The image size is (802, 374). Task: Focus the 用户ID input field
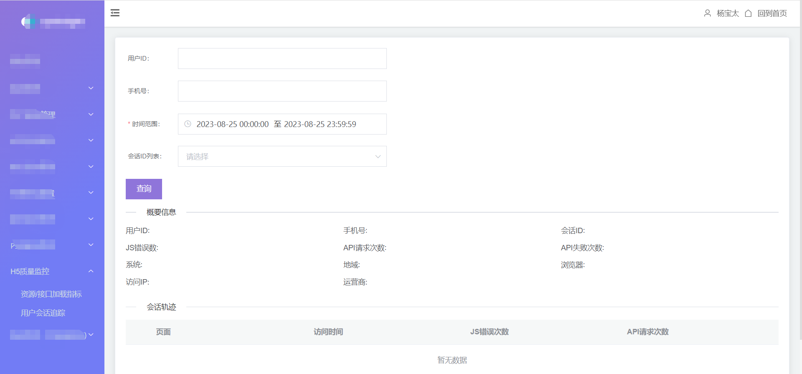[x=282, y=59]
